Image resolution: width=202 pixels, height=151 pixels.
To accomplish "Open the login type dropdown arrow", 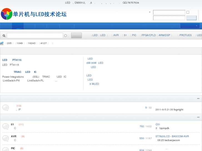I will [150, 12].
